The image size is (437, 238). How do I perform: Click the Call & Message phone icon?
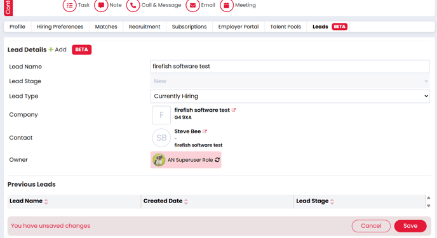click(133, 5)
